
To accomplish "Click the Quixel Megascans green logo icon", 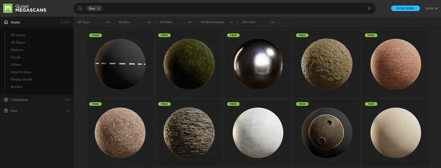I will [x=7, y=8].
